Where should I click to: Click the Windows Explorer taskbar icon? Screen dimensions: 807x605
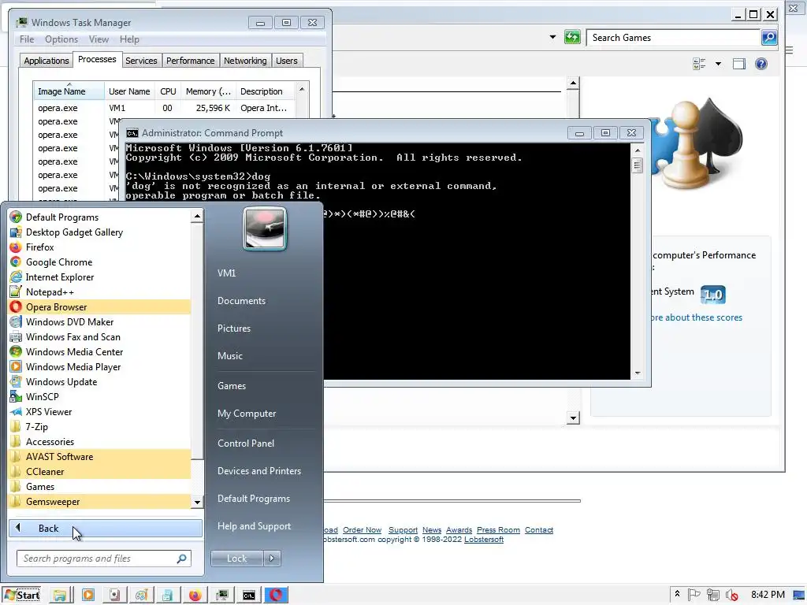[60, 596]
